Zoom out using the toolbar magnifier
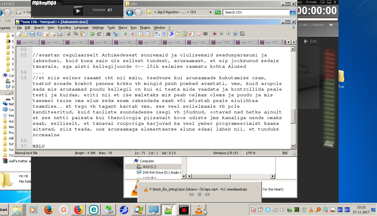Image resolution: width=377 pixels, height=216 pixels. (x=131, y=34)
